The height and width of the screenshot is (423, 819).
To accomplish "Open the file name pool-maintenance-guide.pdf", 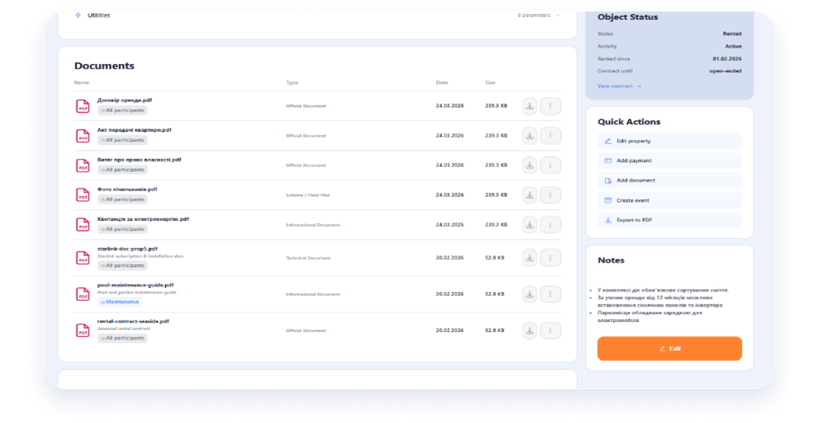I will (136, 285).
